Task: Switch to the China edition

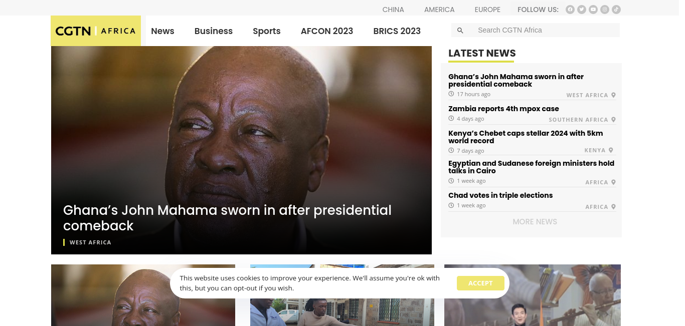Action: point(393,10)
